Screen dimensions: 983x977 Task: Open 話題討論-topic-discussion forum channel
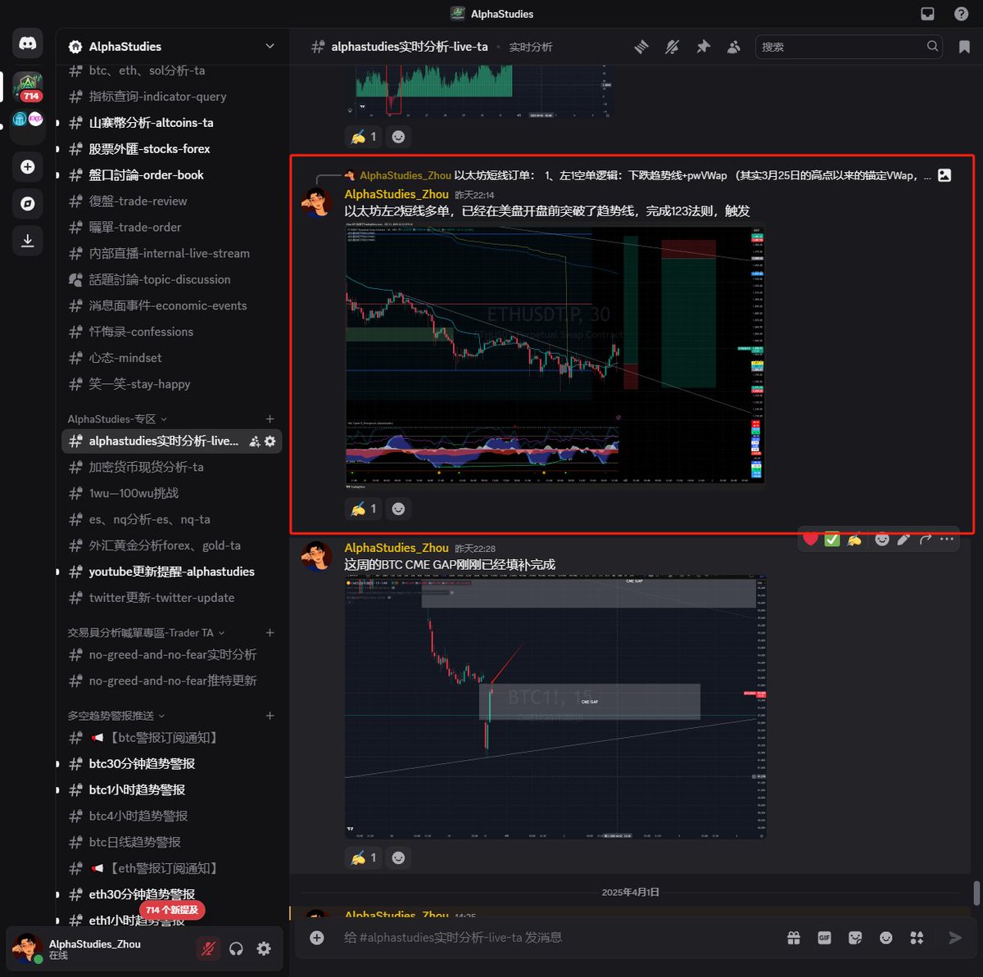(x=172, y=279)
